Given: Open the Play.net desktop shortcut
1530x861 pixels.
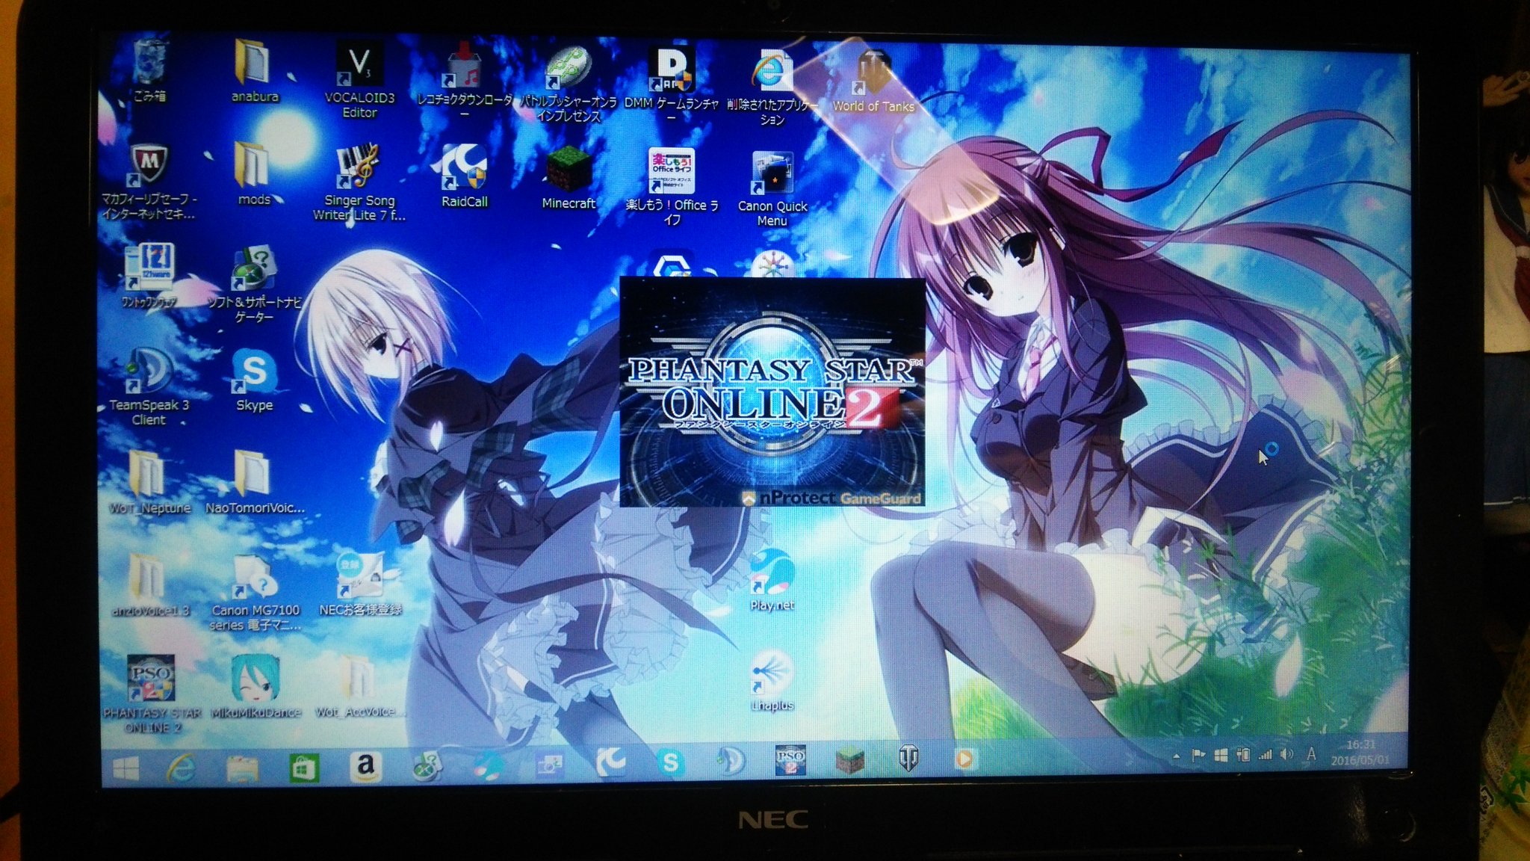Looking at the screenshot, I should pos(772,580).
